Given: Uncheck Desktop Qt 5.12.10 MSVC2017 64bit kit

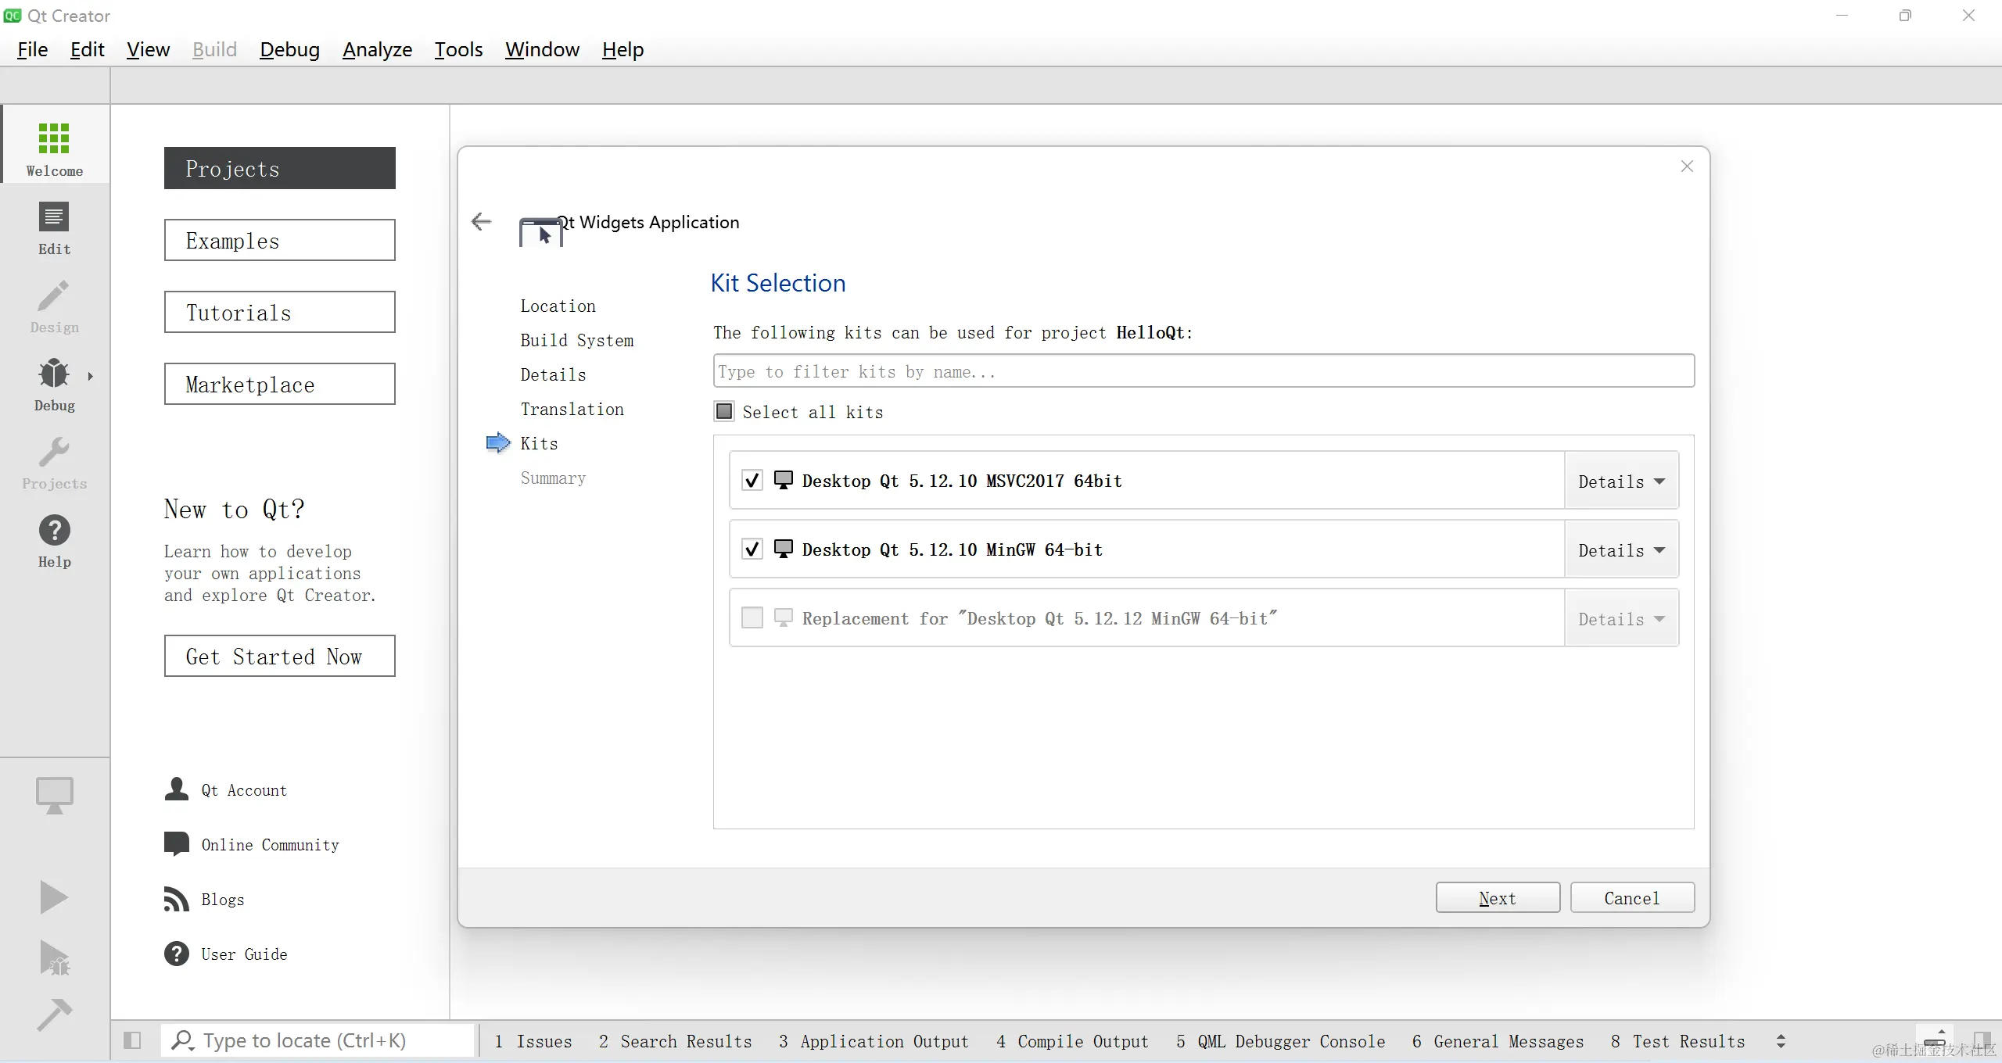Looking at the screenshot, I should pos(752,481).
